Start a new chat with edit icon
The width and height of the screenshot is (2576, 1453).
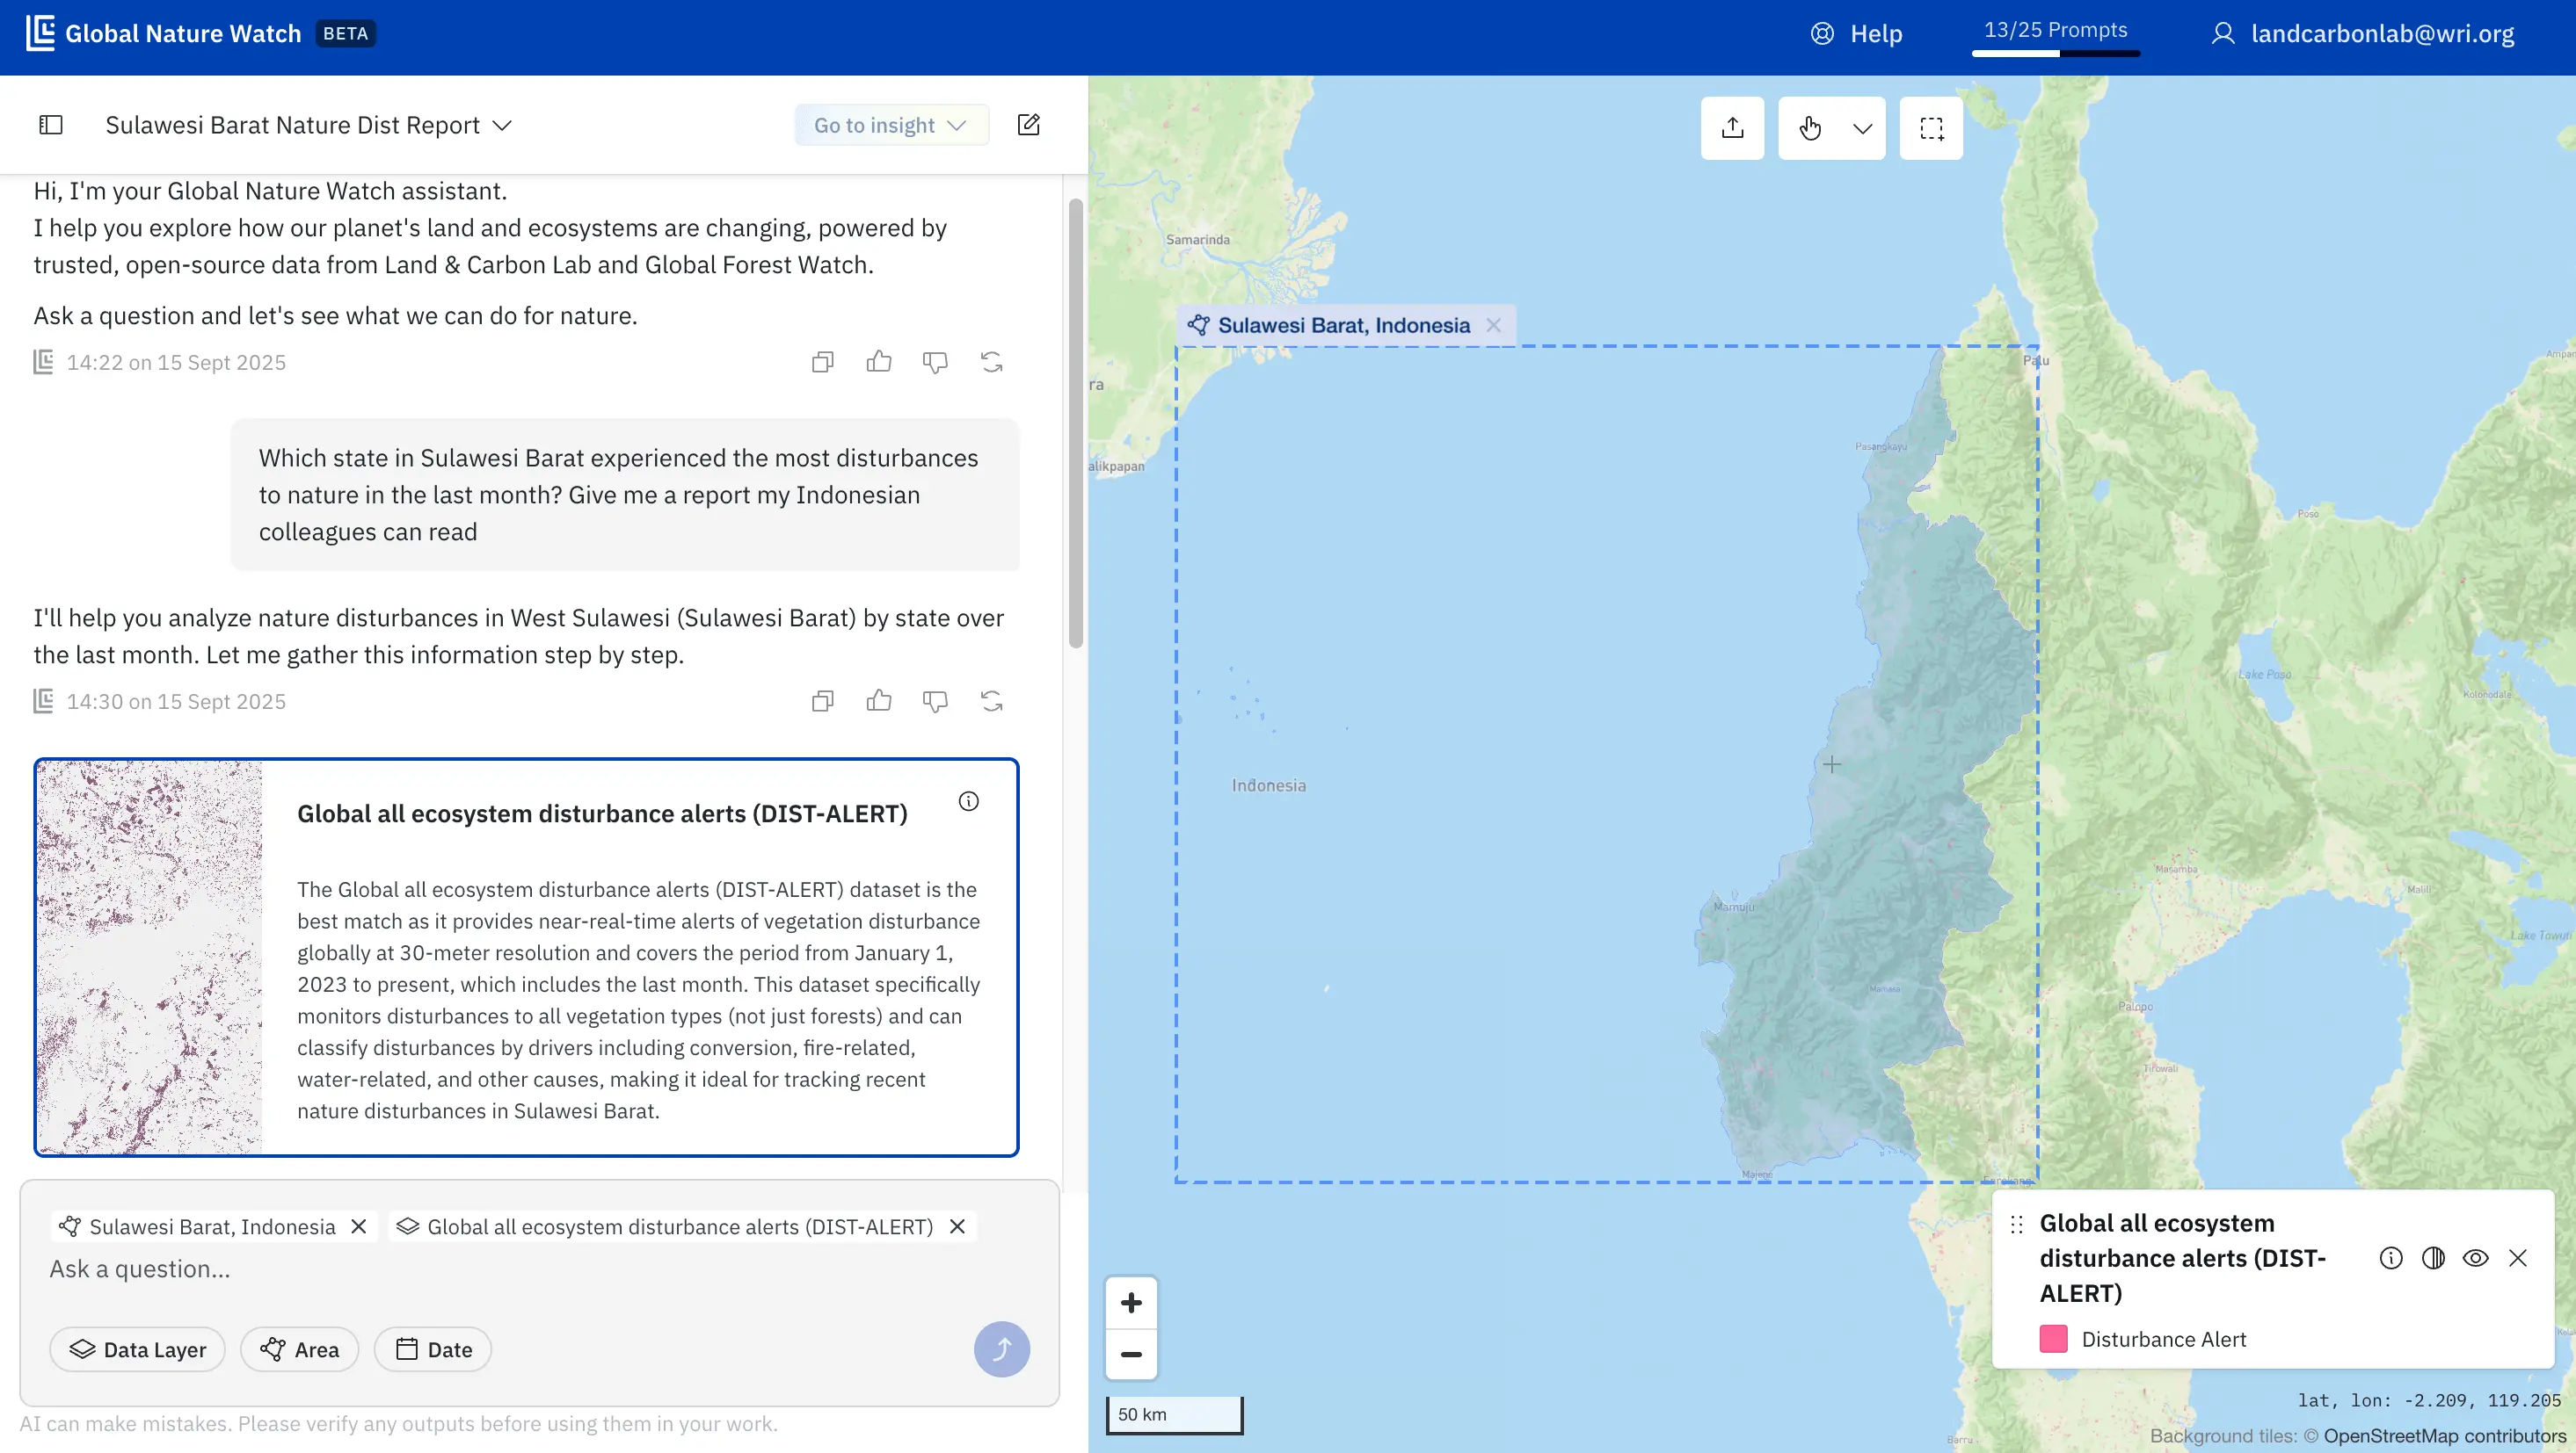point(1028,125)
